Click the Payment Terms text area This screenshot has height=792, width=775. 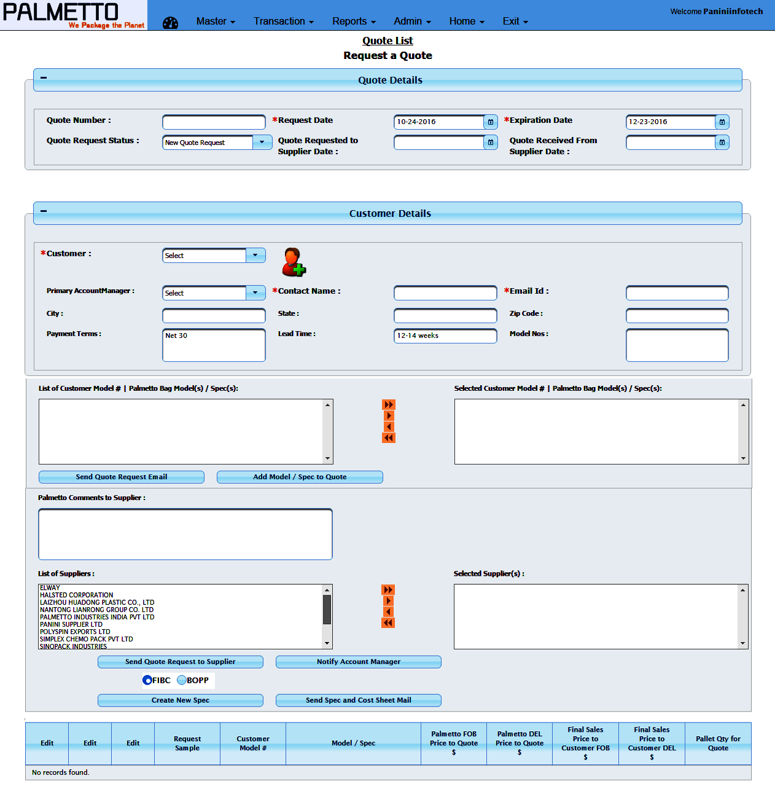pos(214,345)
